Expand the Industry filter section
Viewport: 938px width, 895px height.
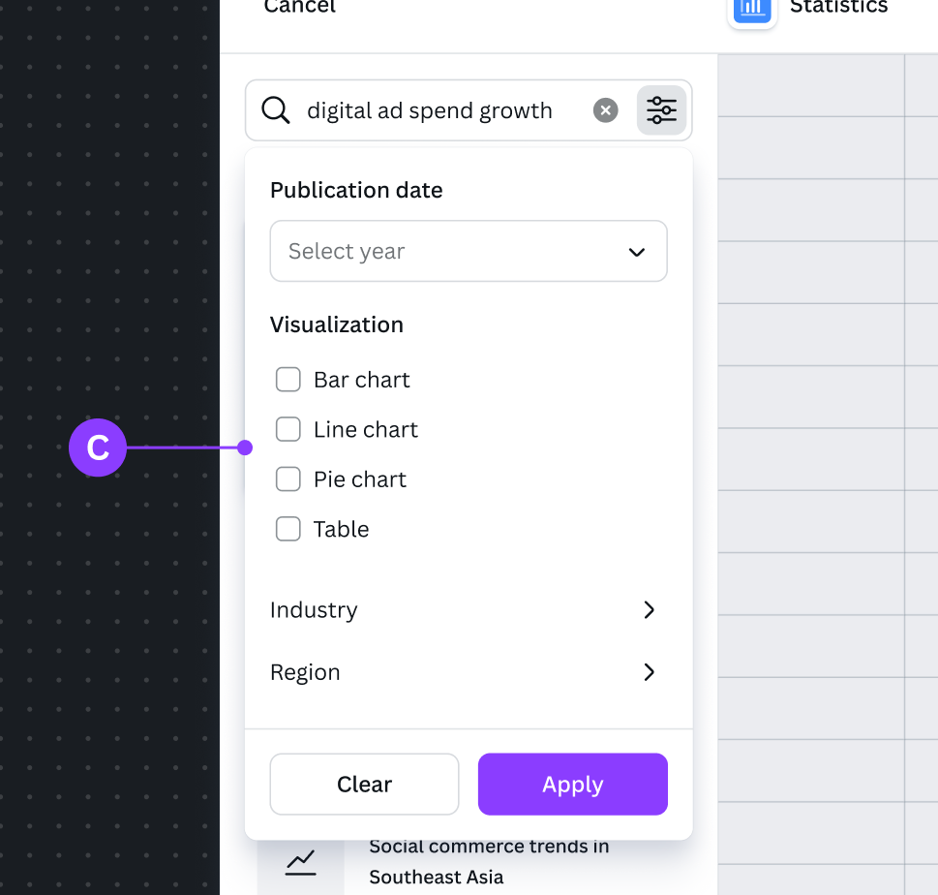pyautogui.click(x=314, y=610)
